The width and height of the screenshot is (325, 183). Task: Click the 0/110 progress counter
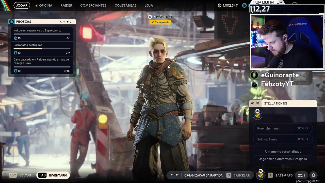pos(67,71)
